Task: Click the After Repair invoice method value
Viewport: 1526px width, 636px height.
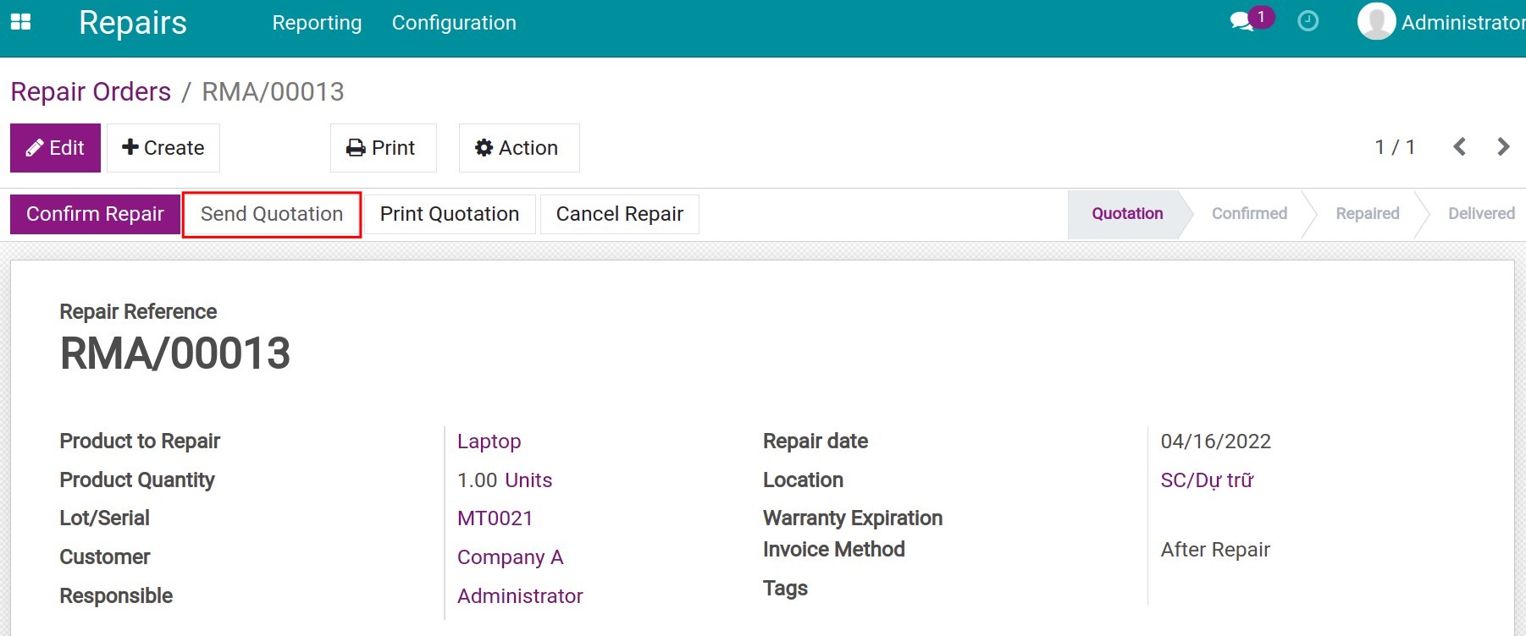Action: [1215, 550]
